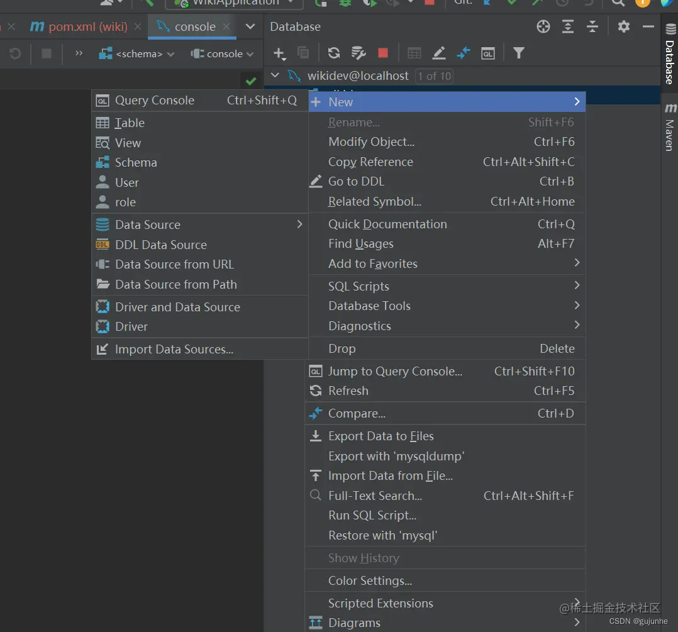Open the <schema> selector dropdown
The height and width of the screenshot is (632, 678).
click(136, 53)
